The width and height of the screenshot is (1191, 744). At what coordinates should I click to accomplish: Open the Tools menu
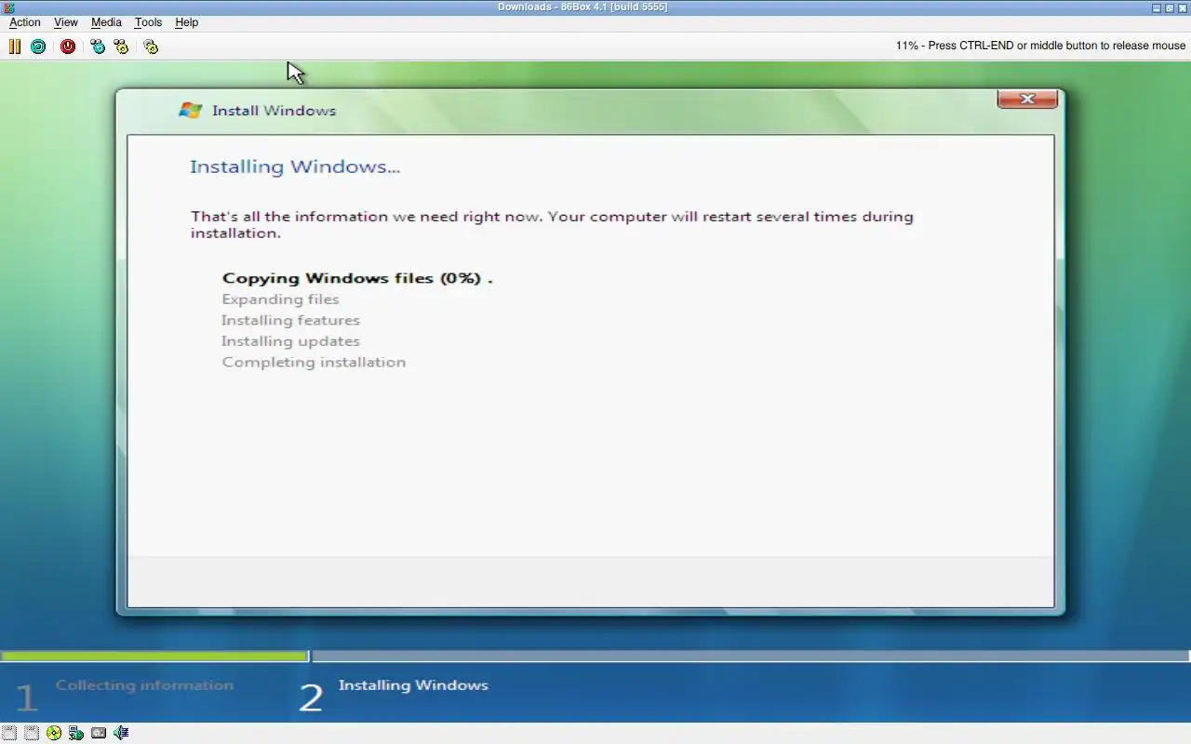coord(148,22)
